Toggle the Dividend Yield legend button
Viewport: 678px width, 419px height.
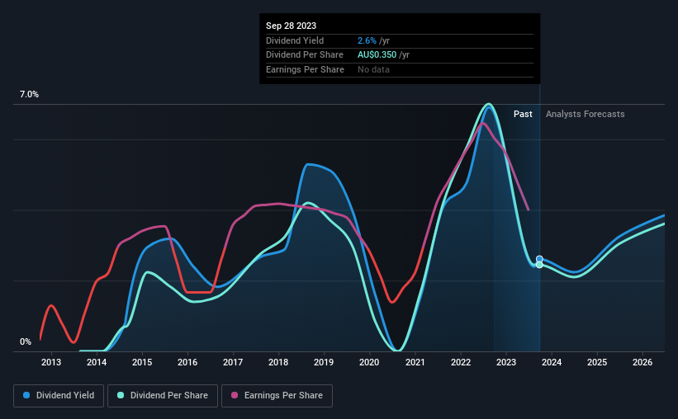[x=59, y=396]
